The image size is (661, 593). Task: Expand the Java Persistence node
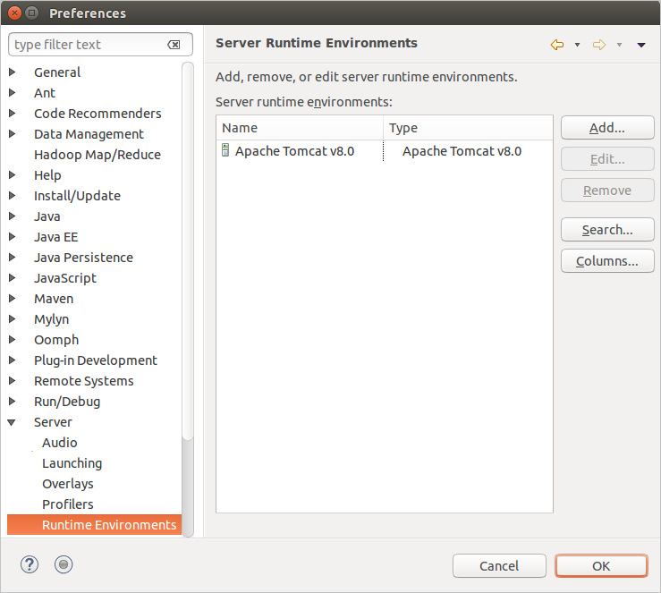13,258
